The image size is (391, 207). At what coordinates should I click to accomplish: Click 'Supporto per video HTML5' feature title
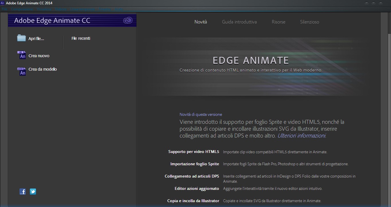tap(194, 152)
